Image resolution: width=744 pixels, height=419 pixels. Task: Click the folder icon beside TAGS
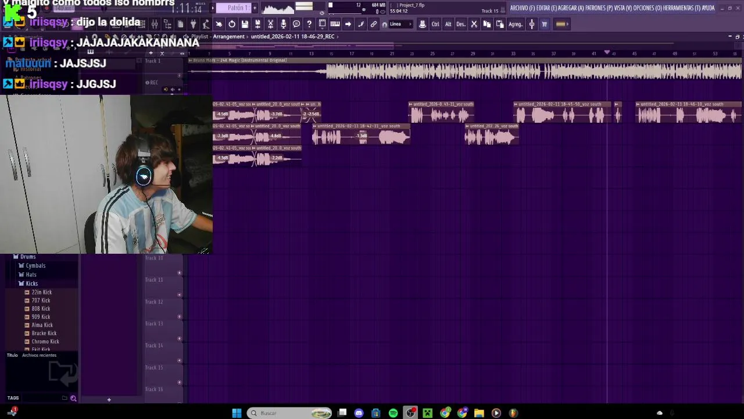[x=65, y=398]
